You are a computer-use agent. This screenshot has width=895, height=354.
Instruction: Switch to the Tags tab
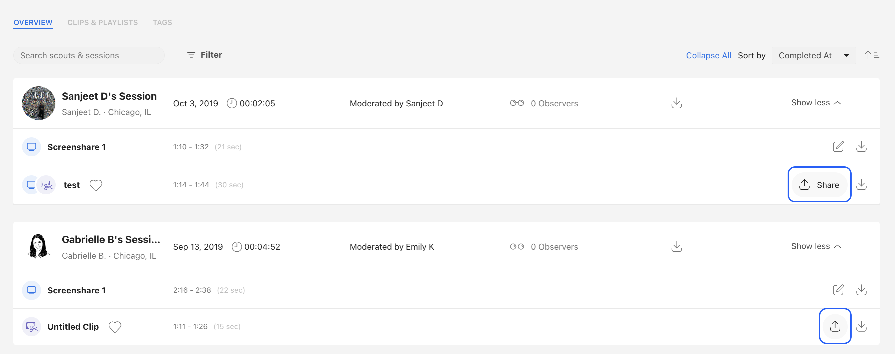click(x=162, y=22)
